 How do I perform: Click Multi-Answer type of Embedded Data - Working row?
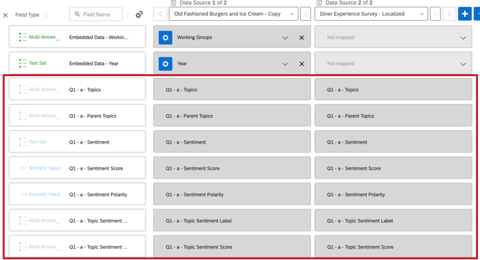click(39, 37)
